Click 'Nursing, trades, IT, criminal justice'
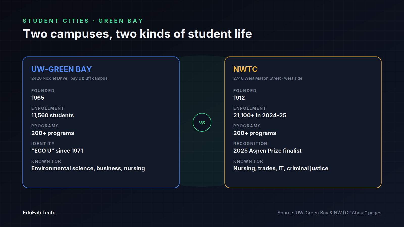 pos(281,168)
